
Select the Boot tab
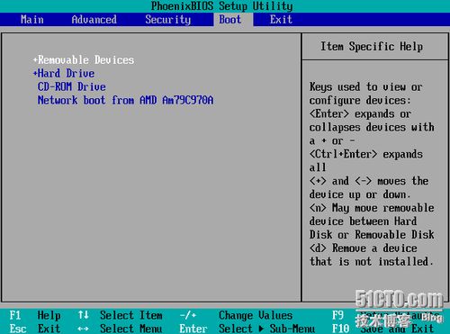[x=230, y=20]
